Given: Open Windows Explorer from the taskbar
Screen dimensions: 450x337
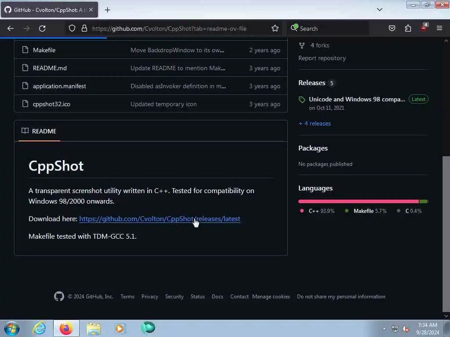Looking at the screenshot, I should 94,329.
